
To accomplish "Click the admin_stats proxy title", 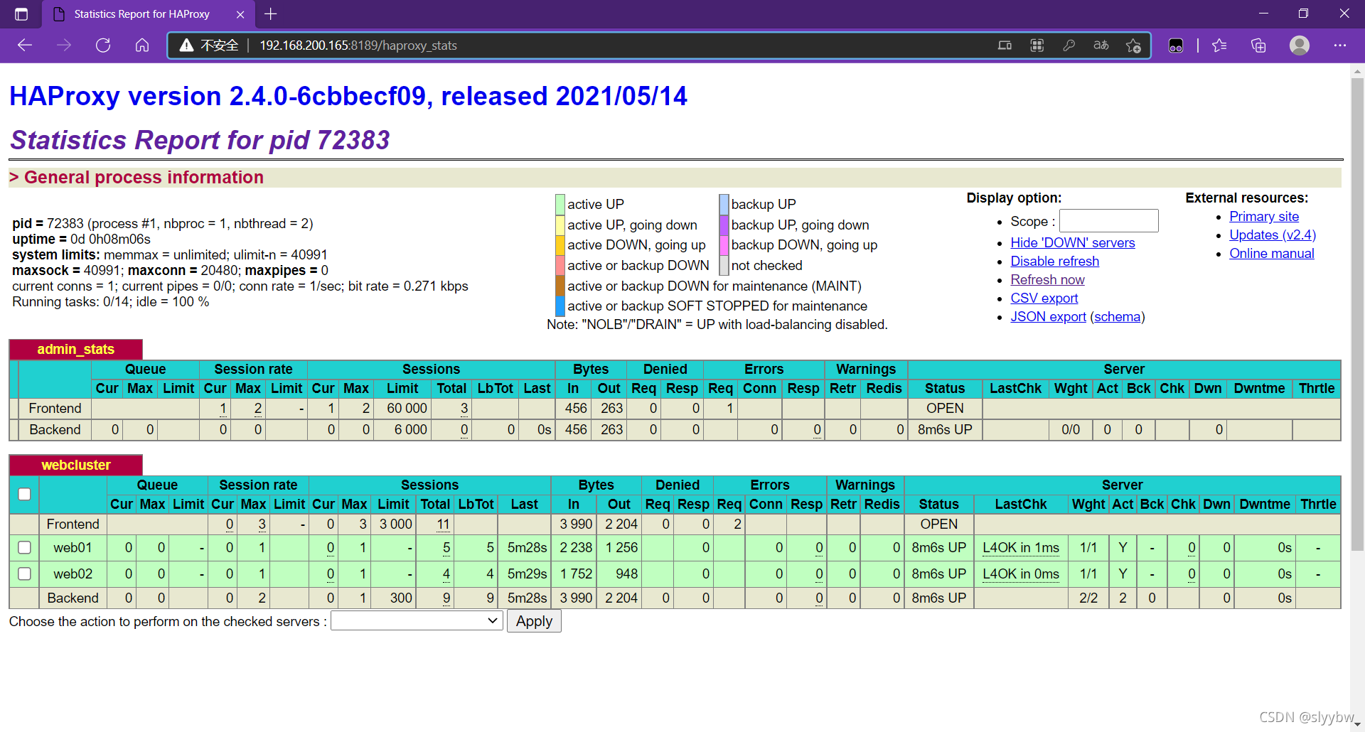I will pyautogui.click(x=76, y=350).
